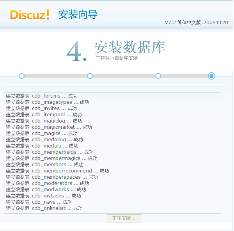234x231 pixels.
Task: Click the 正在执行数据库安装 subtitle
Action: click(x=117, y=58)
